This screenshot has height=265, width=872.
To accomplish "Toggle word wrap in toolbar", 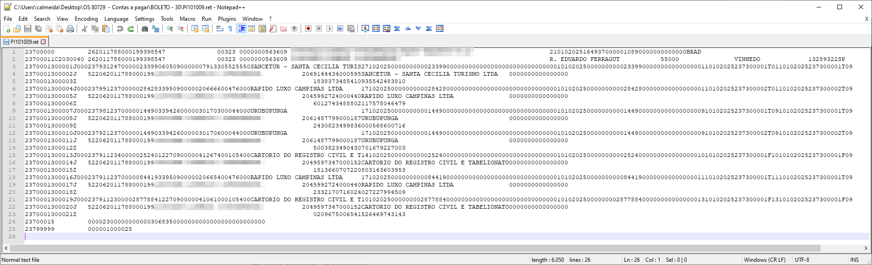I will coord(219,29).
